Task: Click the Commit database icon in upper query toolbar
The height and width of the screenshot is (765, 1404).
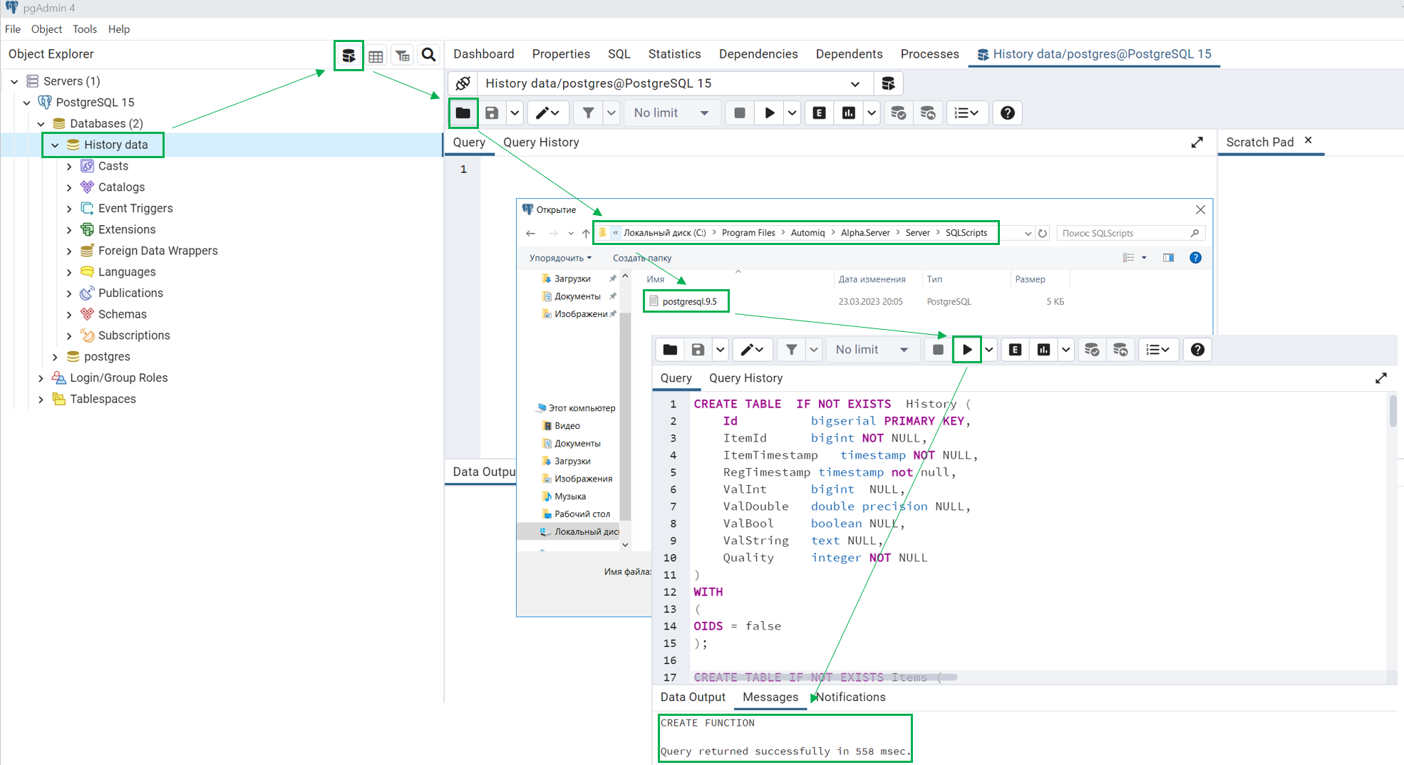Action: tap(899, 113)
